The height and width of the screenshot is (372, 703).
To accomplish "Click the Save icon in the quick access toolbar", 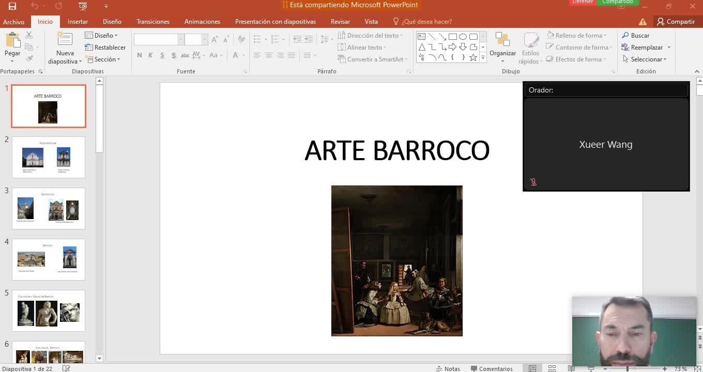I will click(12, 6).
